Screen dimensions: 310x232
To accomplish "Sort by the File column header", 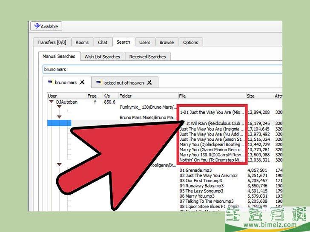I will 212,96.
